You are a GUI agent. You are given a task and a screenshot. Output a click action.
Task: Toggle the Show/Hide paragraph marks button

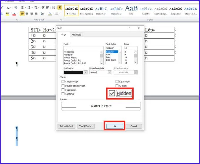click(x=60, y=8)
